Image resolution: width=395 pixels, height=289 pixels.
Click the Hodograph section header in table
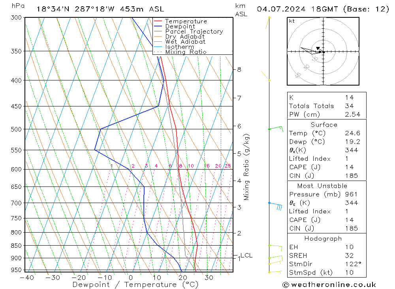(x=323, y=239)
